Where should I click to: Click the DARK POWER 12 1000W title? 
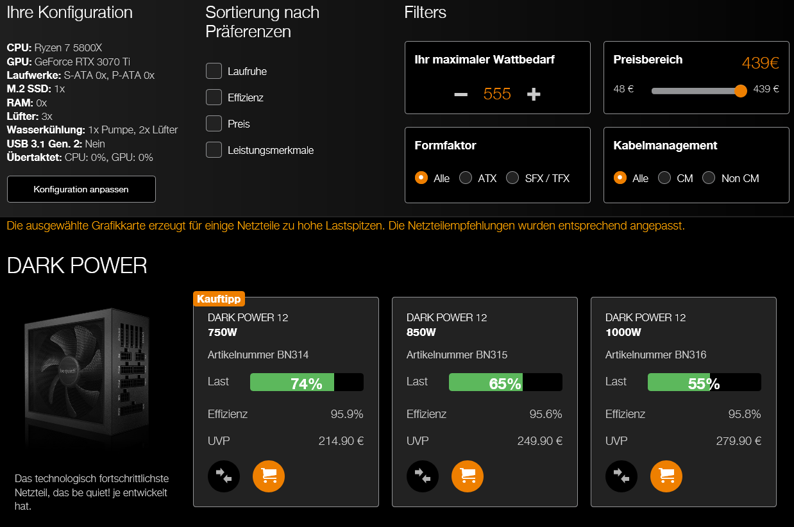tap(646, 325)
